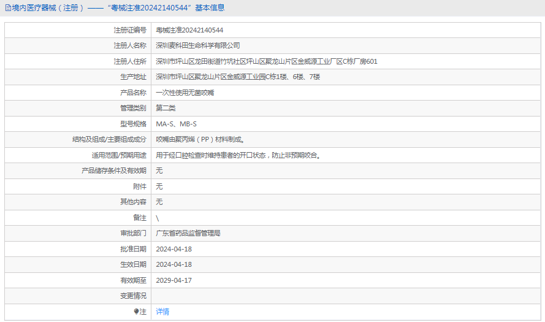Click 无 value in 其他内容 row
This screenshot has height=322, width=545.
[x=159, y=202]
